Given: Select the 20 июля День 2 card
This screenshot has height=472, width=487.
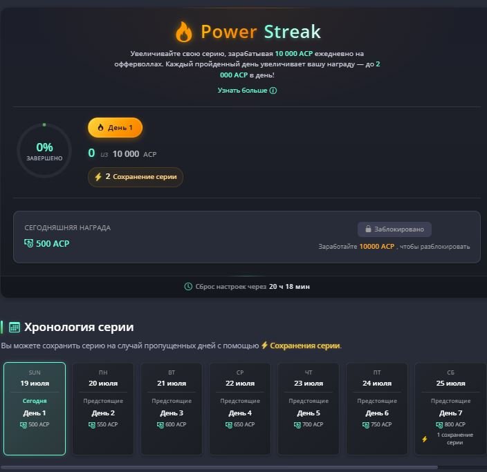Looking at the screenshot, I should coord(103,408).
